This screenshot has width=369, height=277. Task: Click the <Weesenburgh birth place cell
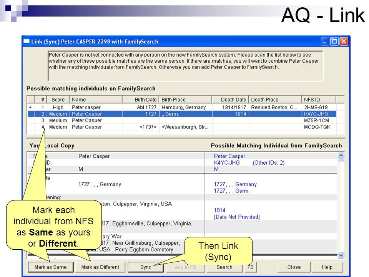[185, 127]
